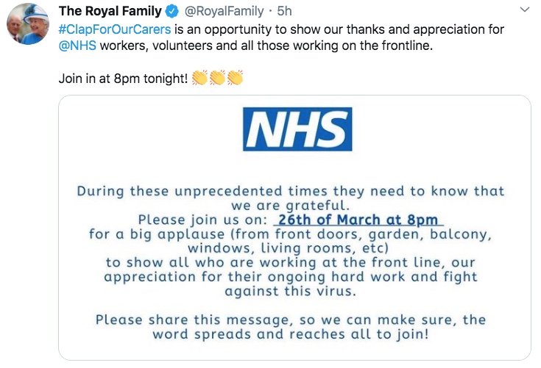Visit the @NHS mention link

point(77,46)
